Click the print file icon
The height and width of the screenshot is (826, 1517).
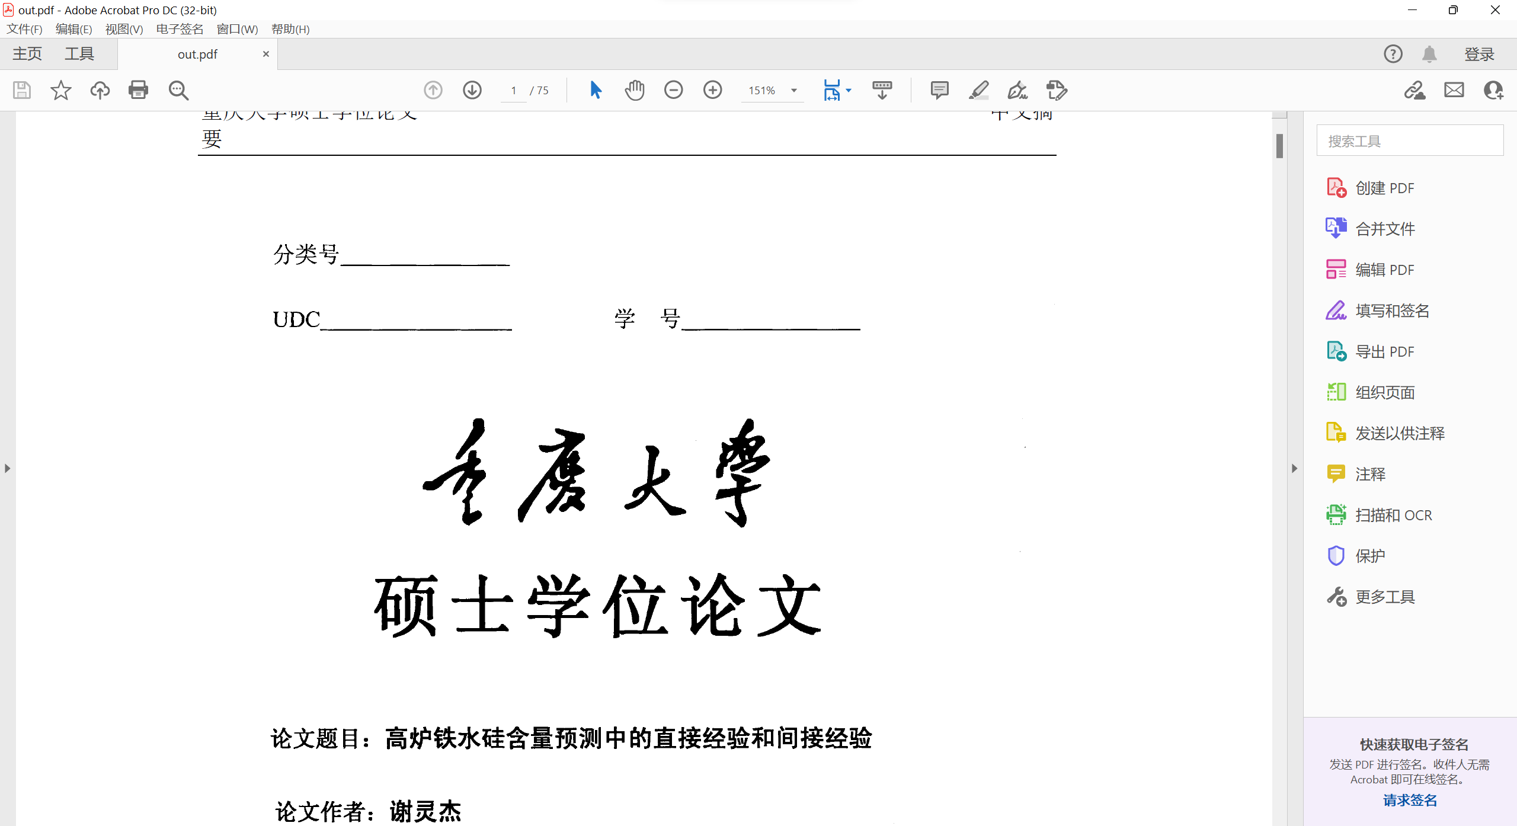click(138, 90)
